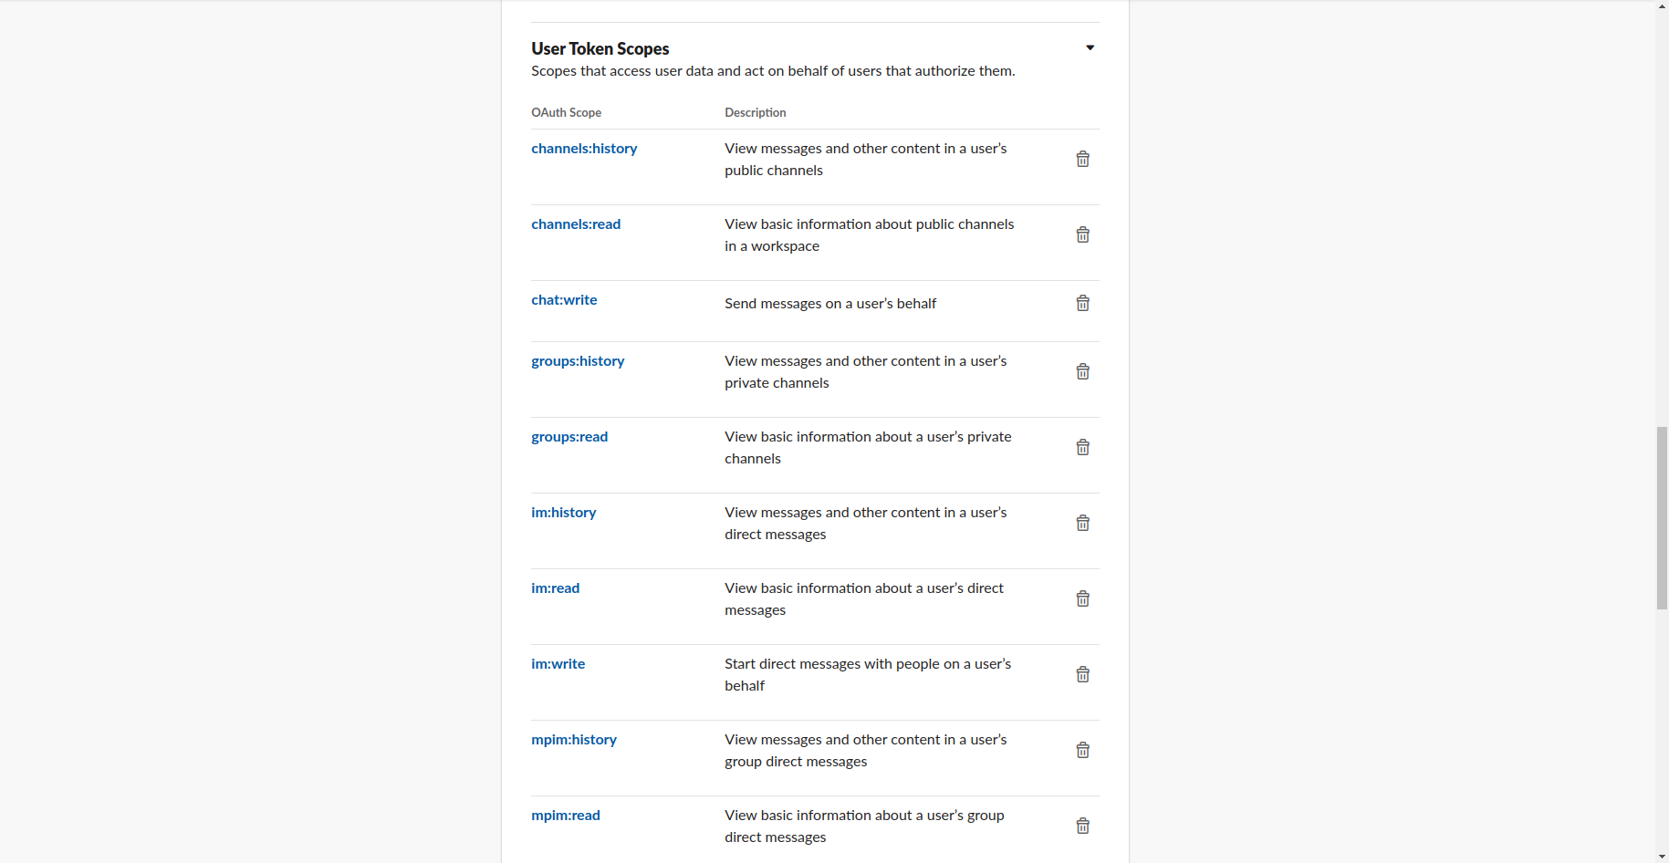Click trash icon next to im:read
The image size is (1669, 863).
[x=1082, y=599]
